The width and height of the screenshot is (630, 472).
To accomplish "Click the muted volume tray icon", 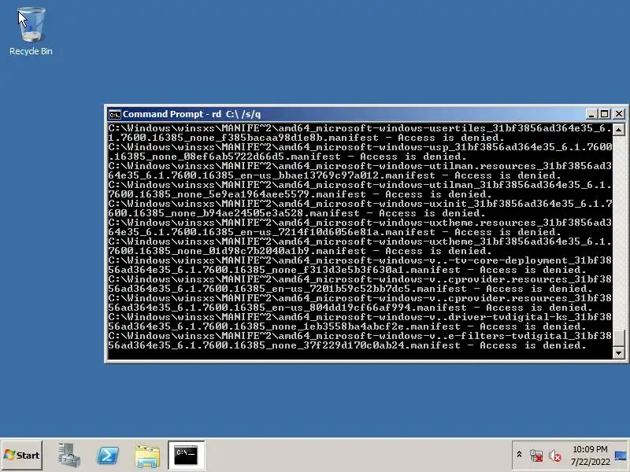I will [555, 455].
